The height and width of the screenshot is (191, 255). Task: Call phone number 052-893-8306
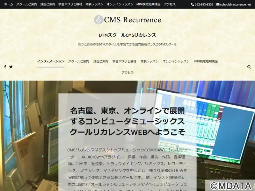click(x=204, y=4)
